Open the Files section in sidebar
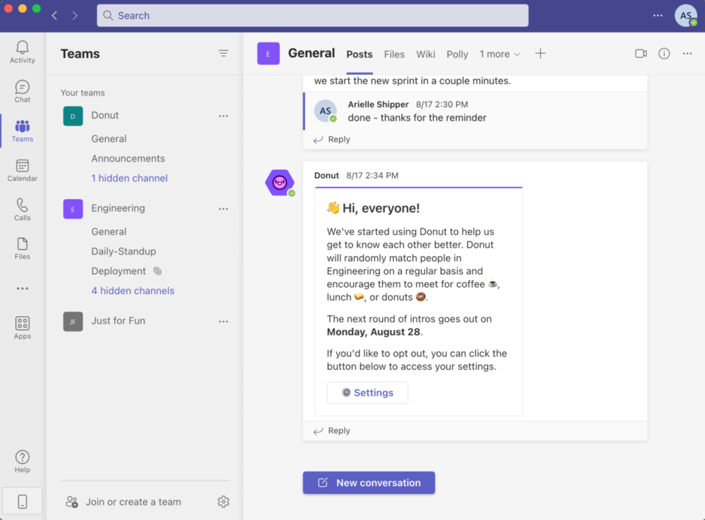 pos(22,249)
